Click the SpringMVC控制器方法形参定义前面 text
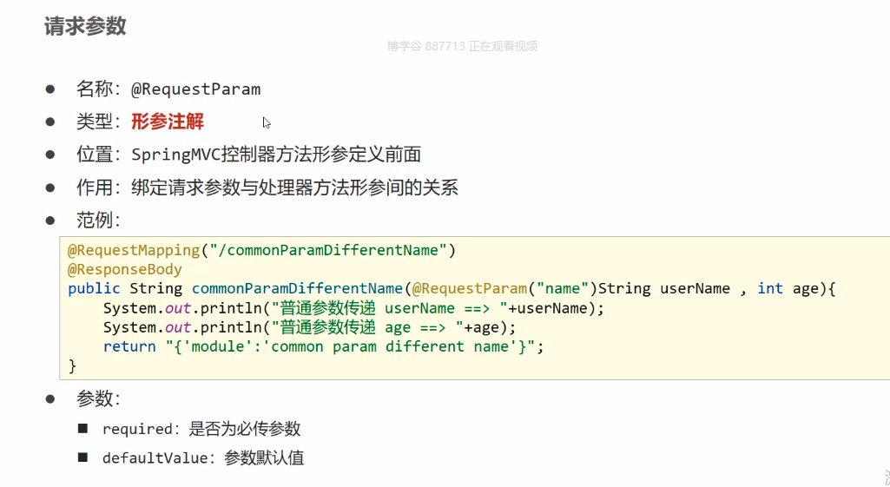Screen dimensions: 890x487 point(276,155)
